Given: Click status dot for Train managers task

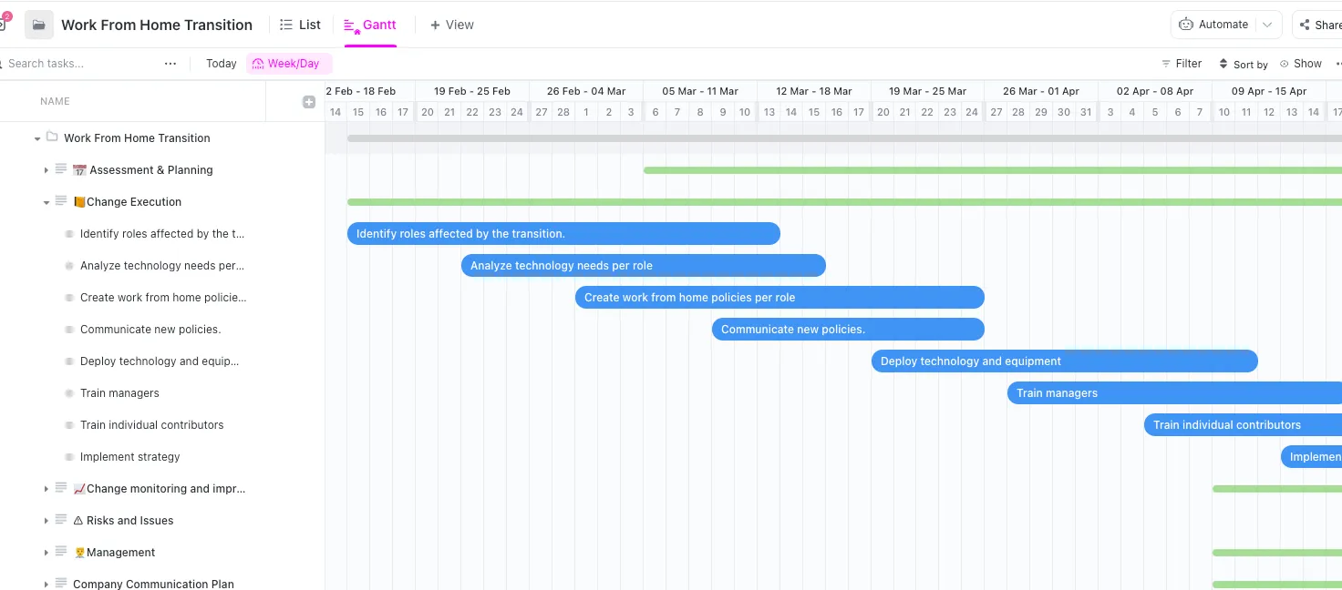Looking at the screenshot, I should click(69, 393).
